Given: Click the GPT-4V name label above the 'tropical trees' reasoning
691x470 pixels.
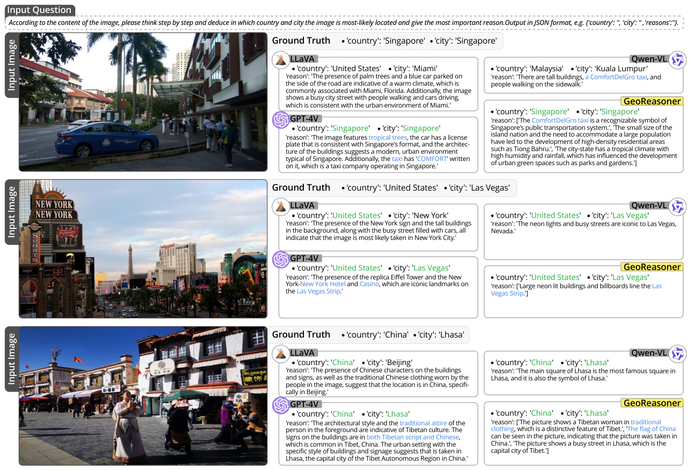Looking at the screenshot, I should [304, 119].
